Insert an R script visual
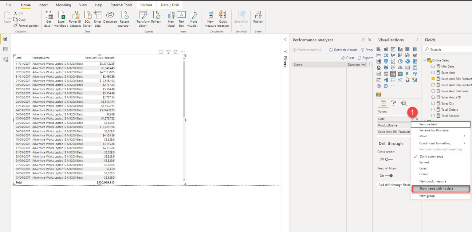Image resolution: width=472 pixels, height=232 pixels. coord(407,74)
